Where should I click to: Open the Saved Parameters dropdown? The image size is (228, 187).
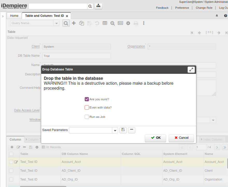(x=115, y=130)
